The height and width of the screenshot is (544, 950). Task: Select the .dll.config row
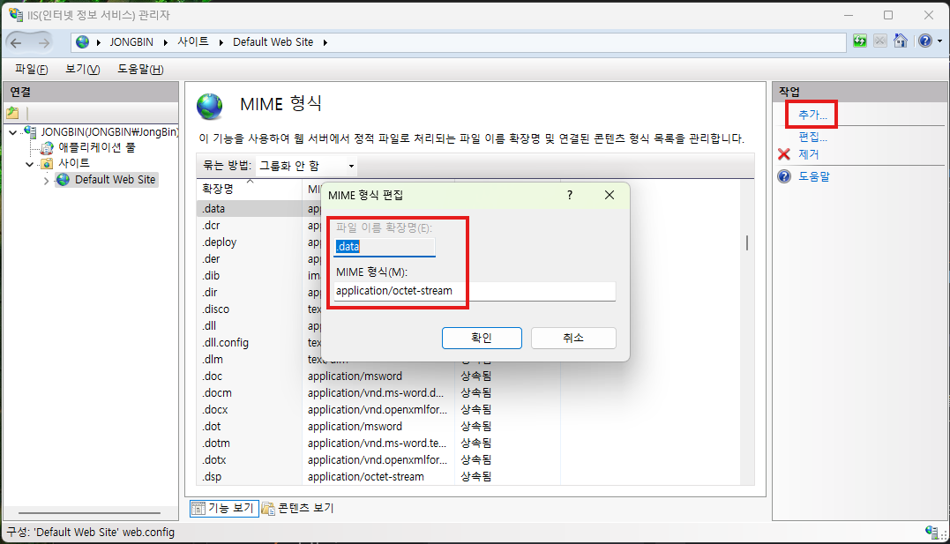[260, 343]
